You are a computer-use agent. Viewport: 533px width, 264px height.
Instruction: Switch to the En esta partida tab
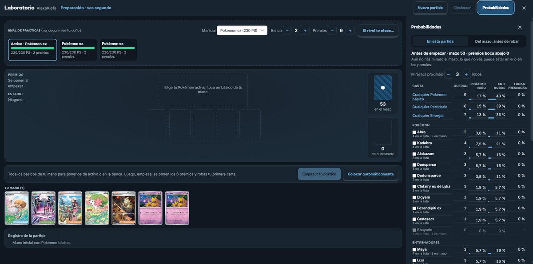tap(440, 41)
